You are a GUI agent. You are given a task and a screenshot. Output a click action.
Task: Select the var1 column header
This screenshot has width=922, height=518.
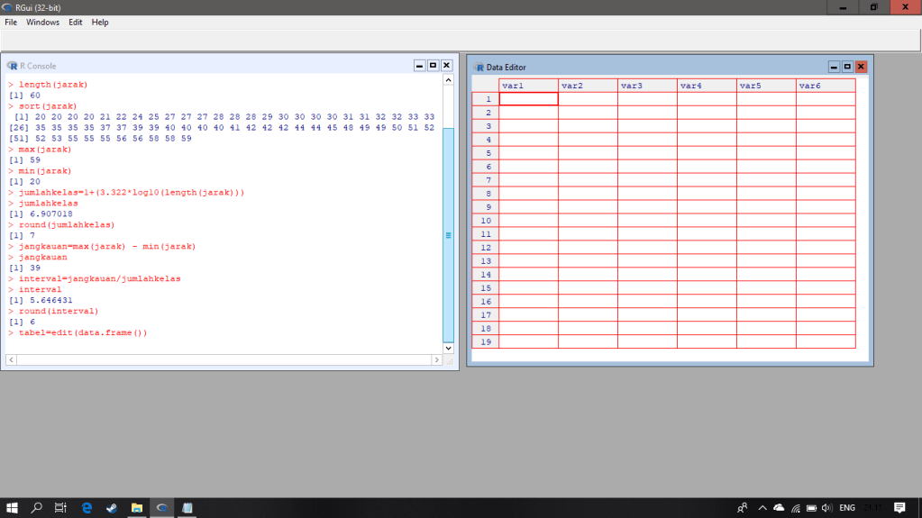[x=528, y=86]
